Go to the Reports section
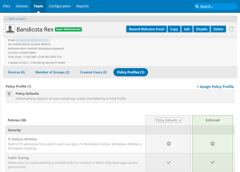240x172 pixels. (83, 6)
